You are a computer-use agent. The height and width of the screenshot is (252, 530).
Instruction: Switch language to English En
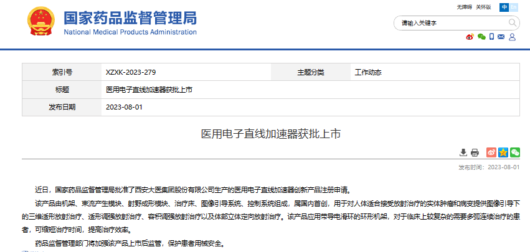(x=513, y=7)
